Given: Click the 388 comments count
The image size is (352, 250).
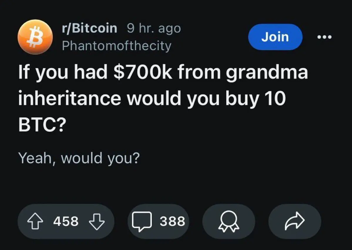Looking at the screenshot, I should click(172, 221).
